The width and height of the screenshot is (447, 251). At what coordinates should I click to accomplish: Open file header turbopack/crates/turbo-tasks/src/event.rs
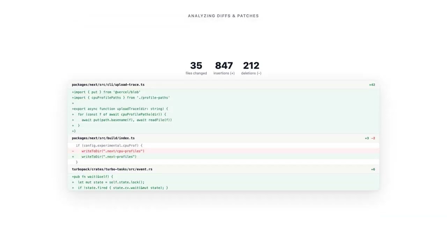point(223,169)
